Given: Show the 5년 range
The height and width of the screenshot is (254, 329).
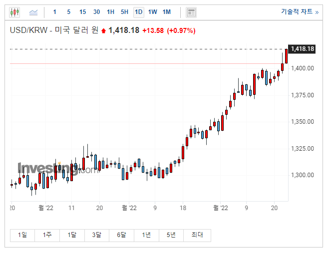Looking at the screenshot, I should 171,235.
